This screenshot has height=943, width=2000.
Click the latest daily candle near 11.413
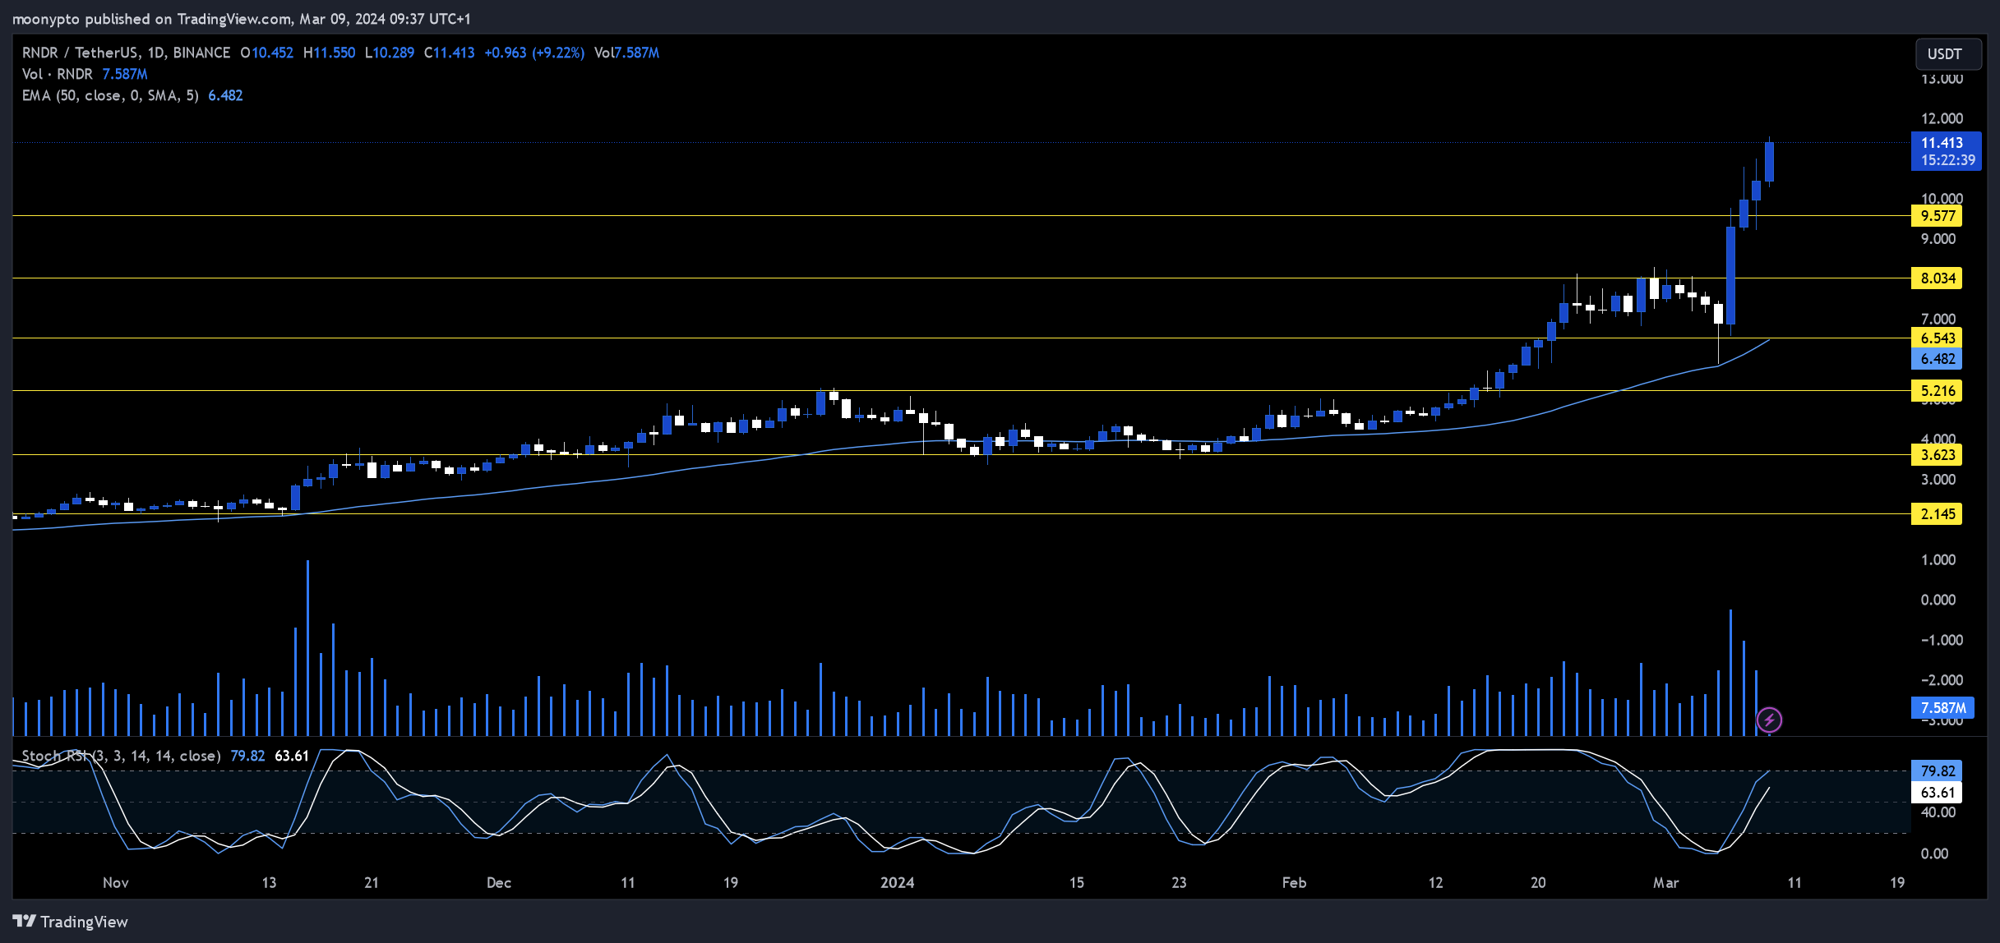pyautogui.click(x=1769, y=162)
